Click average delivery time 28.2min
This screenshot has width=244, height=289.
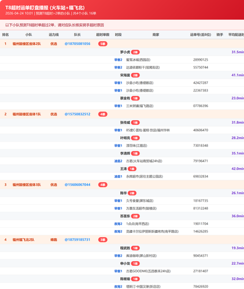pyautogui.click(x=238, y=138)
